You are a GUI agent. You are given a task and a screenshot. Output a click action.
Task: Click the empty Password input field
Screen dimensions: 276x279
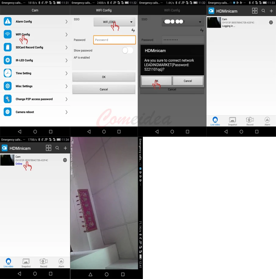114,40
